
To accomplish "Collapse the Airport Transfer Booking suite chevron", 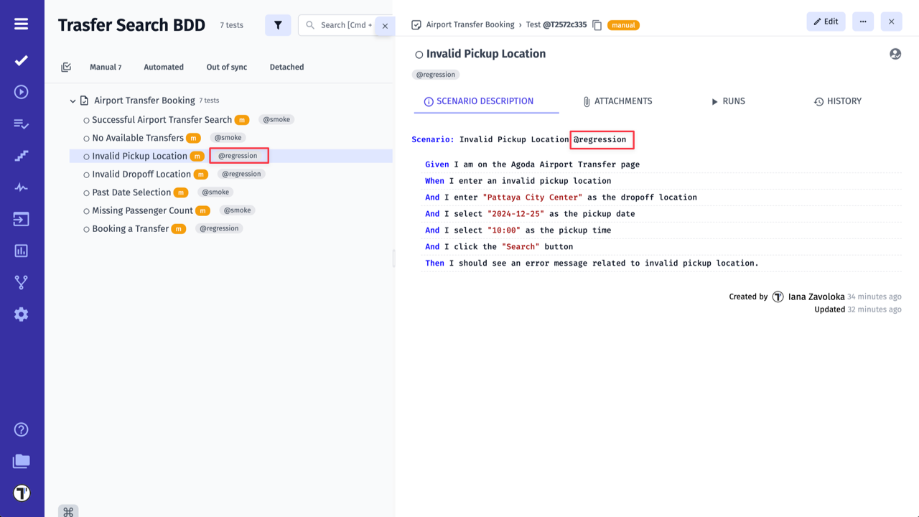I will [x=73, y=101].
